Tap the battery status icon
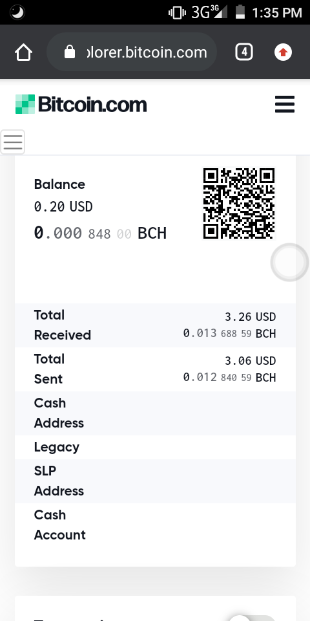The image size is (310, 621). [x=240, y=12]
